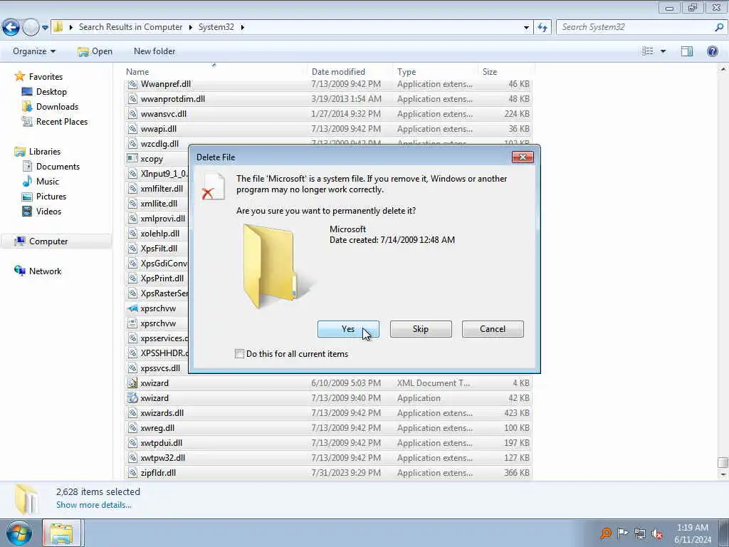The width and height of the screenshot is (729, 547).
Task: Click Search Results in Computer breadcrumb
Action: (131, 27)
